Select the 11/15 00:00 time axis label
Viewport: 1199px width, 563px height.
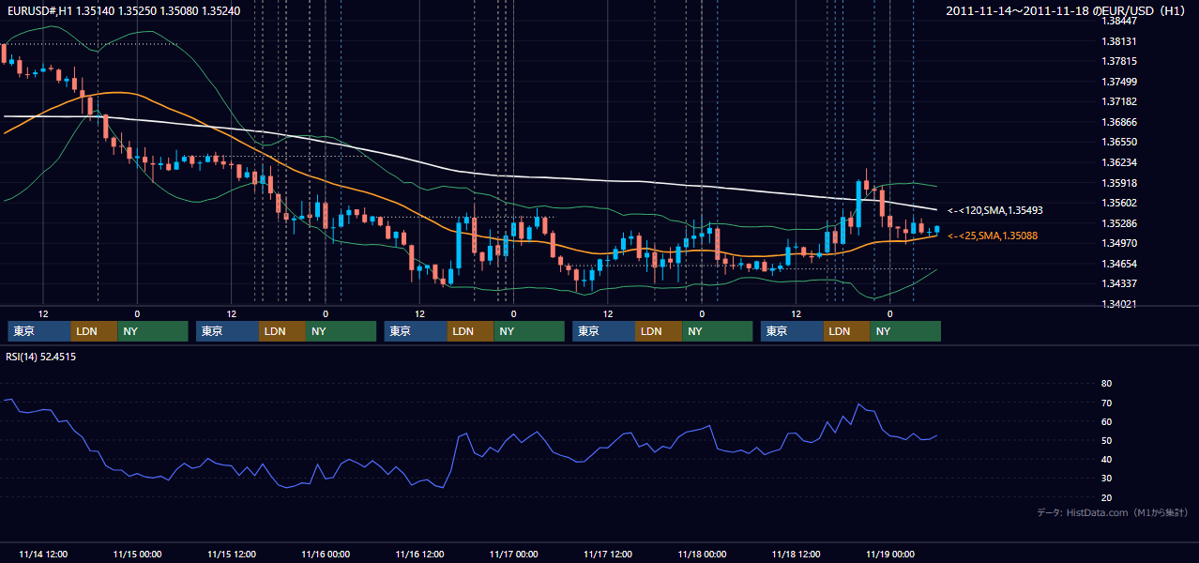[137, 554]
